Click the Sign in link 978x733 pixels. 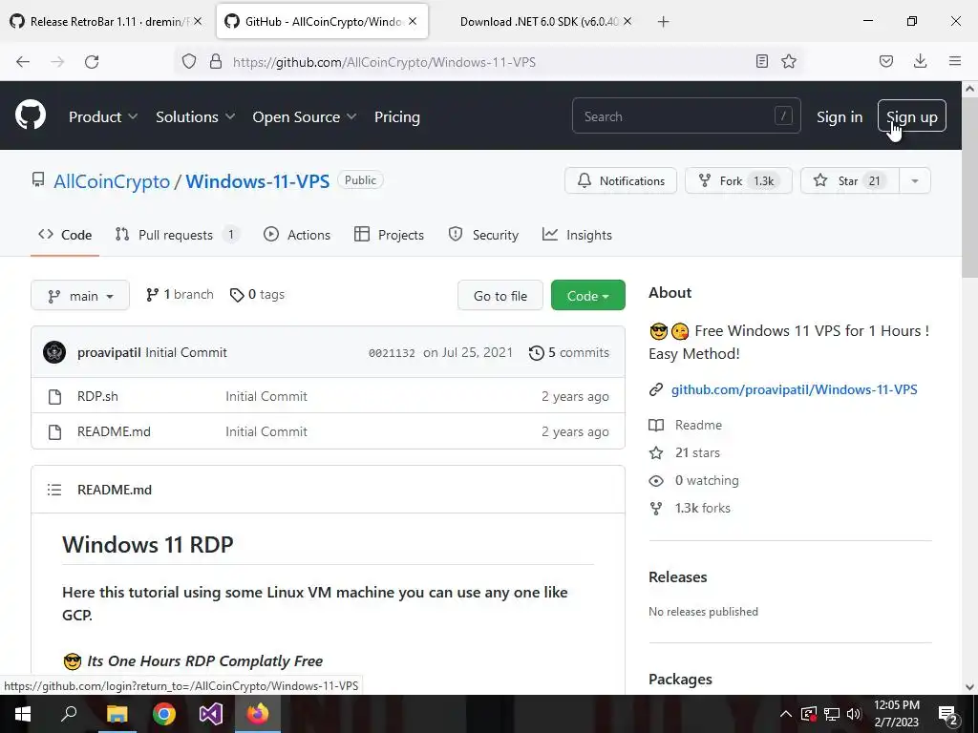click(840, 116)
